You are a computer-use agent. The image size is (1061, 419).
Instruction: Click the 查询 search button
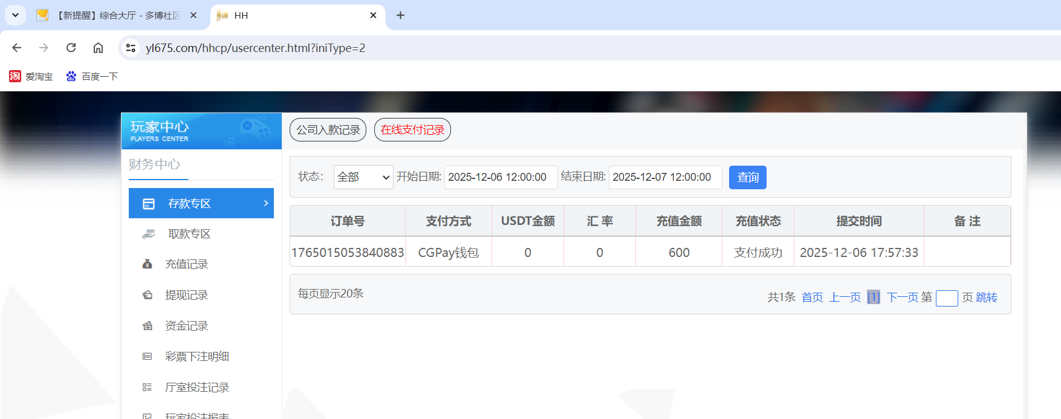click(748, 177)
